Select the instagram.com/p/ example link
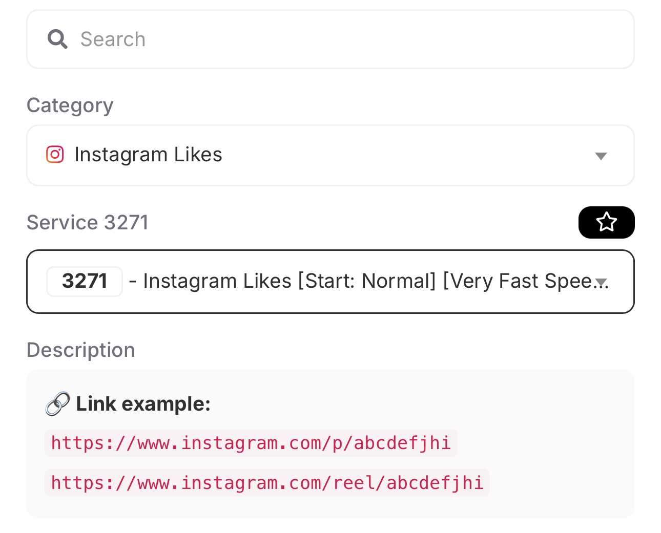Image resolution: width=661 pixels, height=533 pixels. click(x=251, y=443)
